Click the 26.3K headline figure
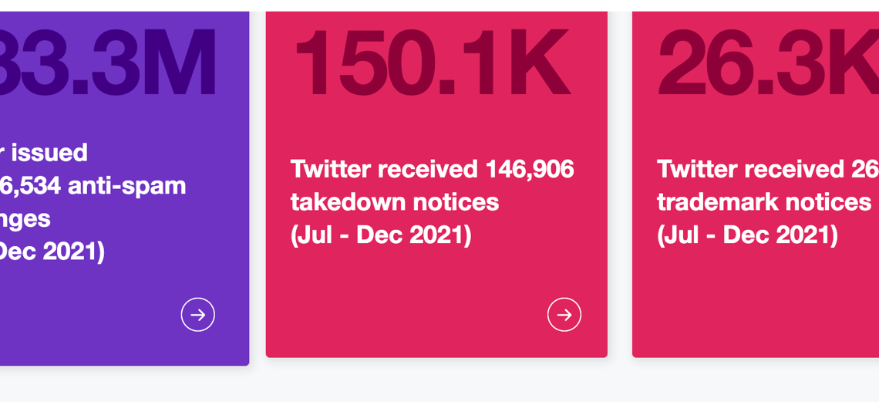 click(x=769, y=62)
